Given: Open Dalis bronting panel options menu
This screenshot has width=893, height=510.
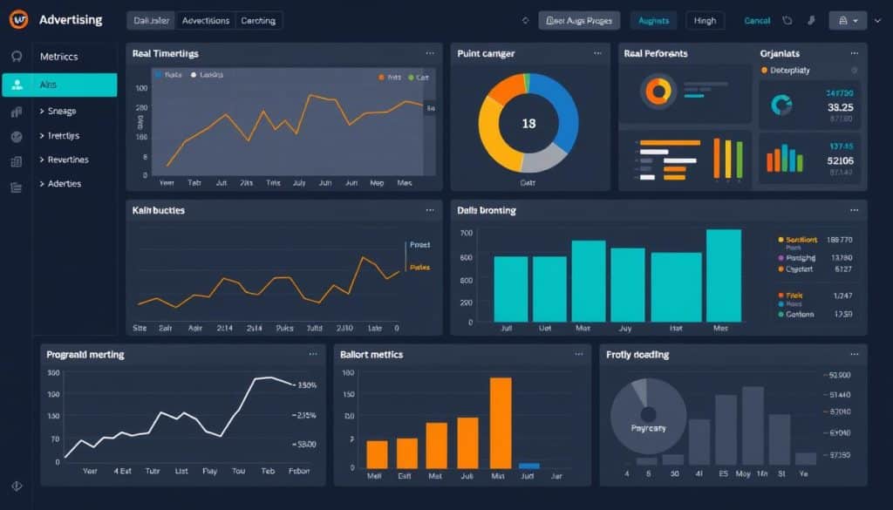Looking at the screenshot, I should point(855,210).
